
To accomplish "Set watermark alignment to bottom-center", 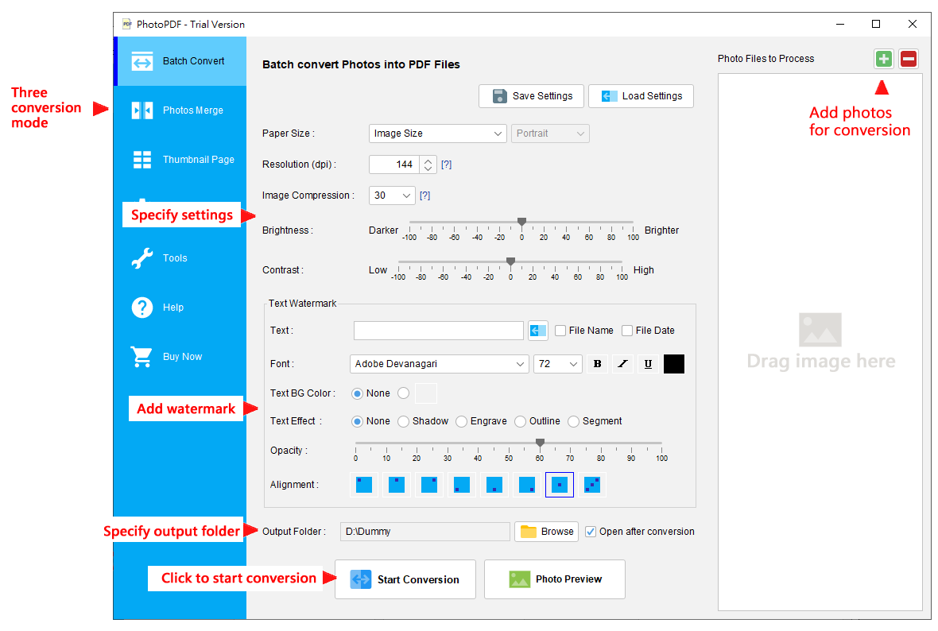I will click(x=494, y=485).
